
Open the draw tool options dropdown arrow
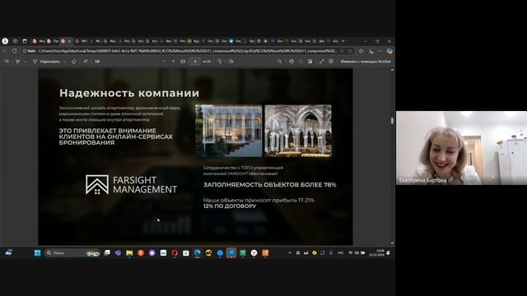[64, 62]
